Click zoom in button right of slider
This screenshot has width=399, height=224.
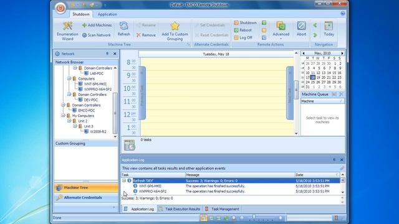click(x=281, y=218)
